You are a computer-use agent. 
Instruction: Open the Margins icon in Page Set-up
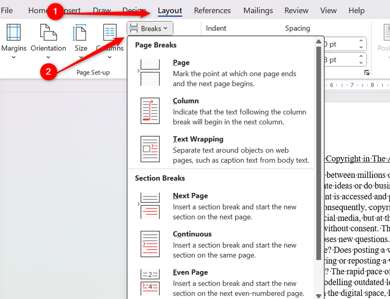14,32
